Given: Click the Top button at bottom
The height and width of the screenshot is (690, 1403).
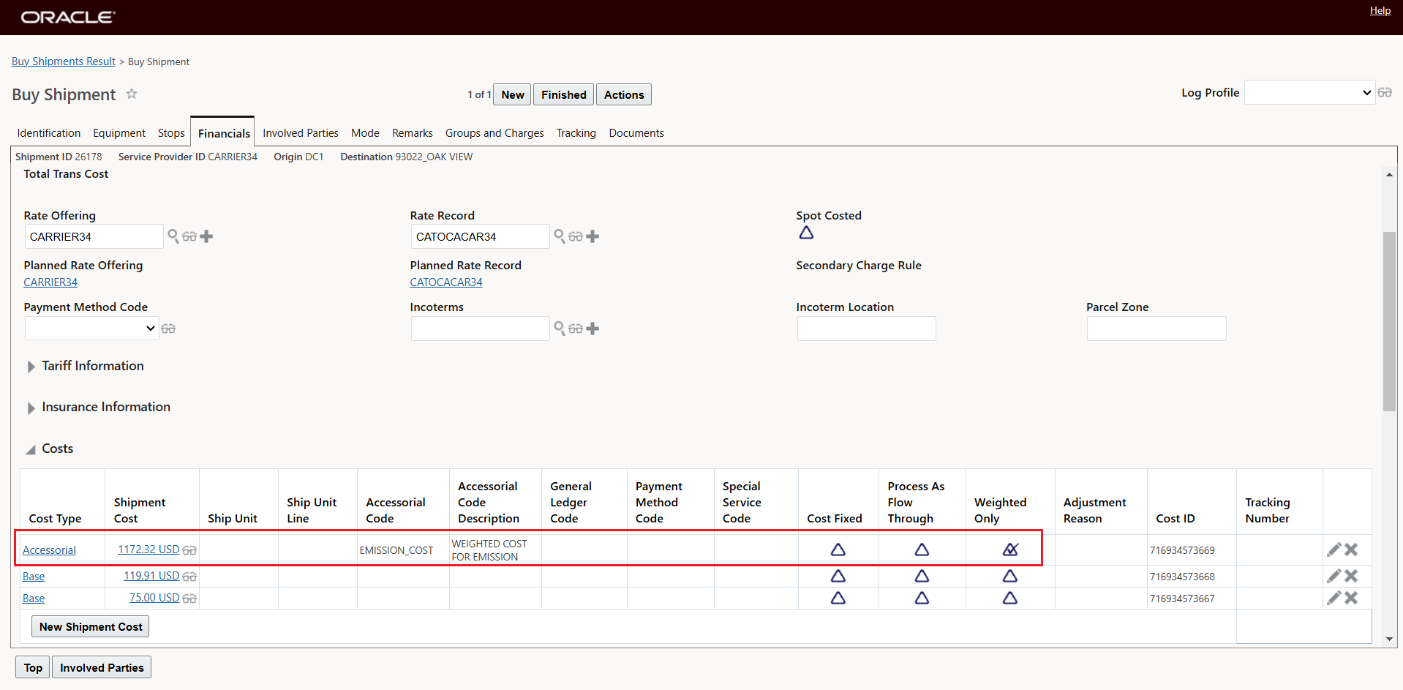Looking at the screenshot, I should [33, 667].
